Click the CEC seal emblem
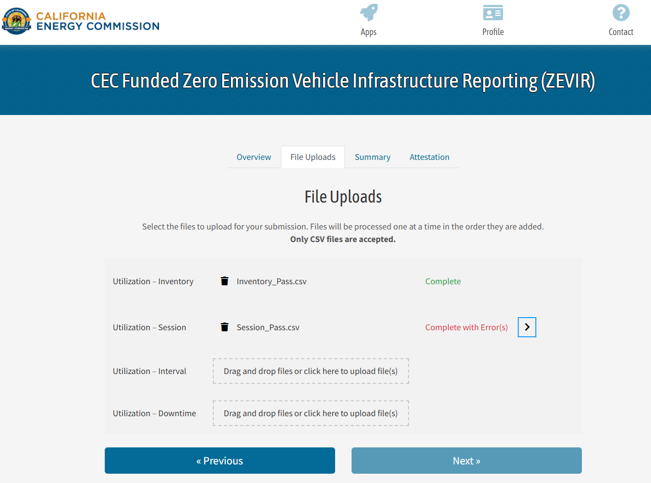This screenshot has height=483, width=651. (x=16, y=21)
